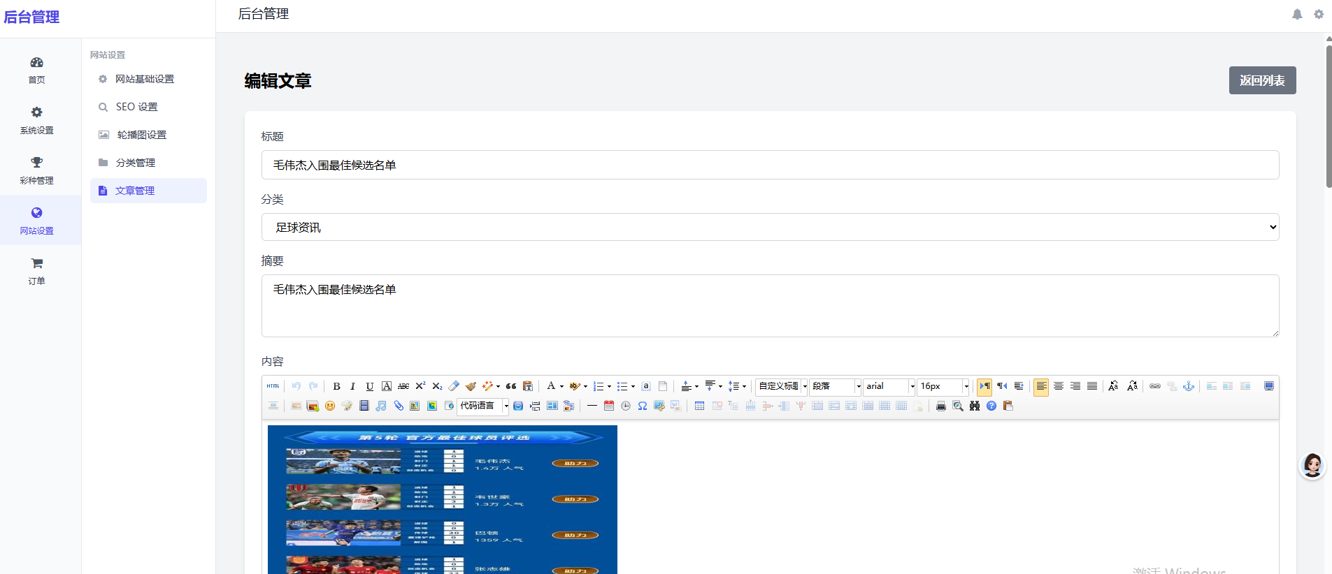Viewport: 1332px width, 574px height.
Task: Insert a hyperlink with link icon
Action: click(x=1155, y=386)
